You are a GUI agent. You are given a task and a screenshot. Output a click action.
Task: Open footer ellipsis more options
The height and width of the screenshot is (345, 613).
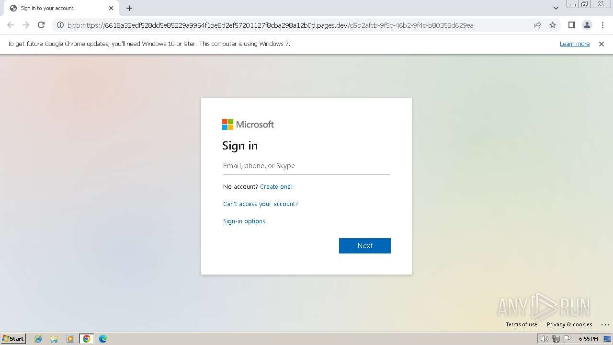605,324
